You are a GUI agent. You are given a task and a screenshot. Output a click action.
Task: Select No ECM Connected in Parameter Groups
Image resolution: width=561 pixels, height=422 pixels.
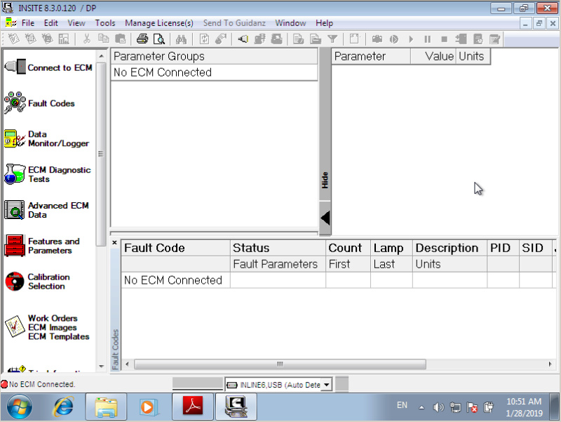pyautogui.click(x=214, y=72)
